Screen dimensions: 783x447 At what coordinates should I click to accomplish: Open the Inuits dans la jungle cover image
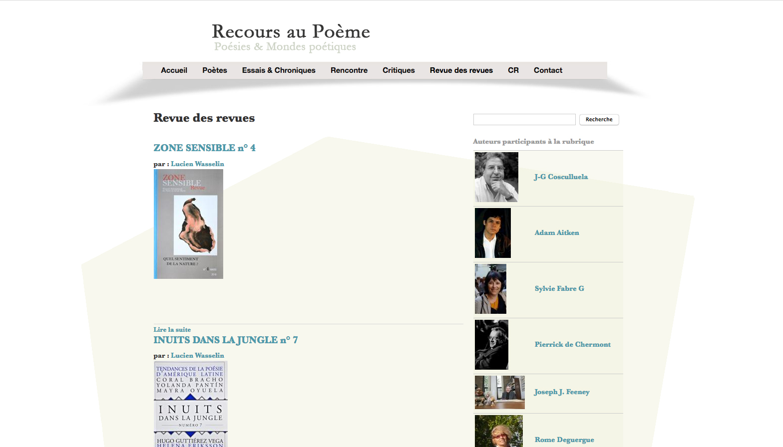coord(191,404)
